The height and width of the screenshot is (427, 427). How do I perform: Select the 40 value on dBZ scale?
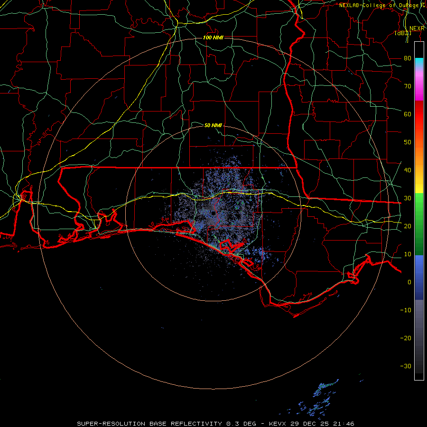tap(408, 170)
